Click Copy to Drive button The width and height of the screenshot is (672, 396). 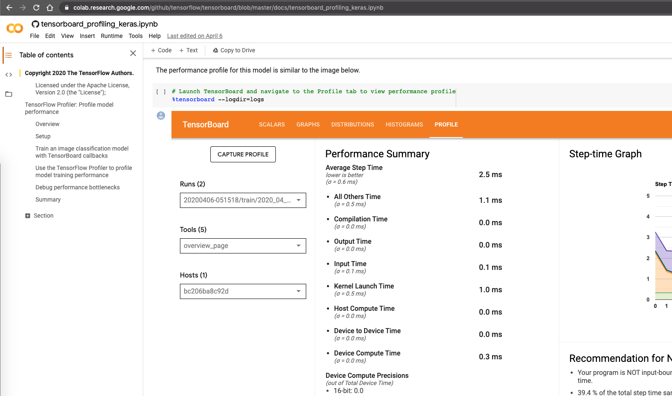[x=234, y=50]
